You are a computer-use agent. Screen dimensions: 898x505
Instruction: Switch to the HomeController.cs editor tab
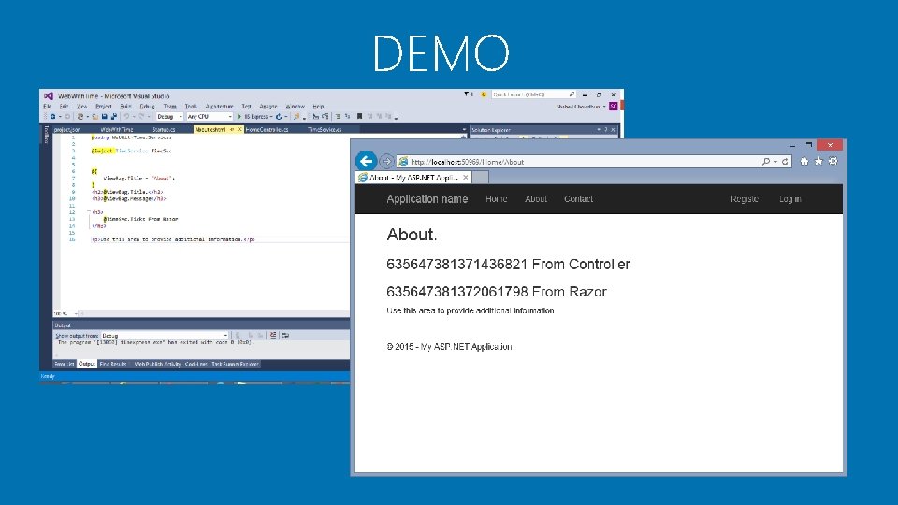pos(267,130)
